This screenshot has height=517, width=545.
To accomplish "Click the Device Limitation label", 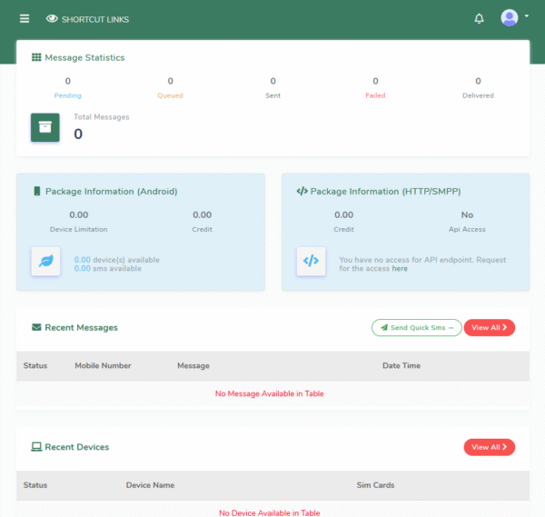I will 78,230.
